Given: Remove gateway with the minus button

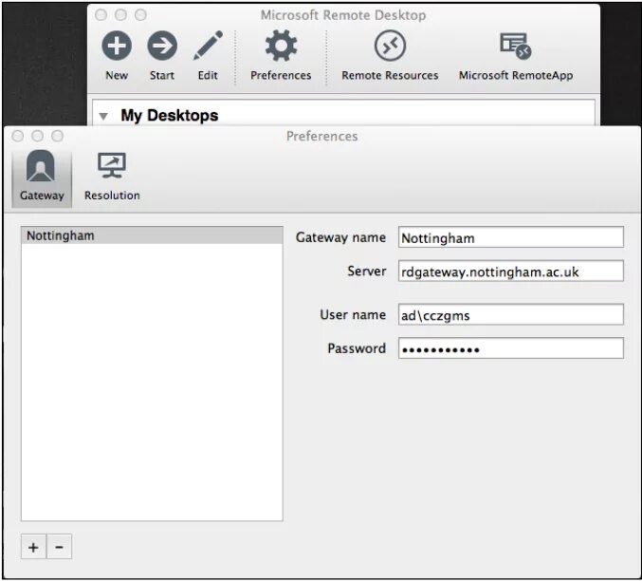Looking at the screenshot, I should [60, 547].
